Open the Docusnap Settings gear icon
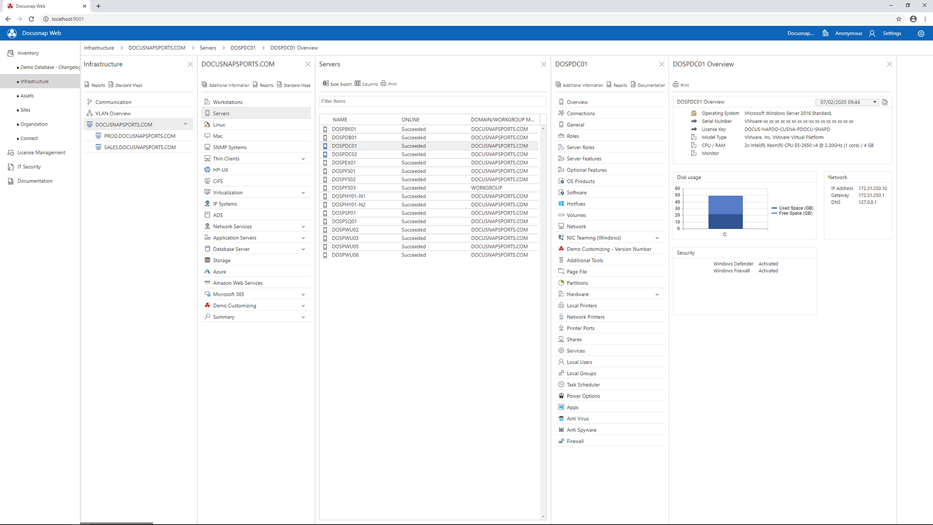Image resolution: width=933 pixels, height=525 pixels. click(921, 33)
